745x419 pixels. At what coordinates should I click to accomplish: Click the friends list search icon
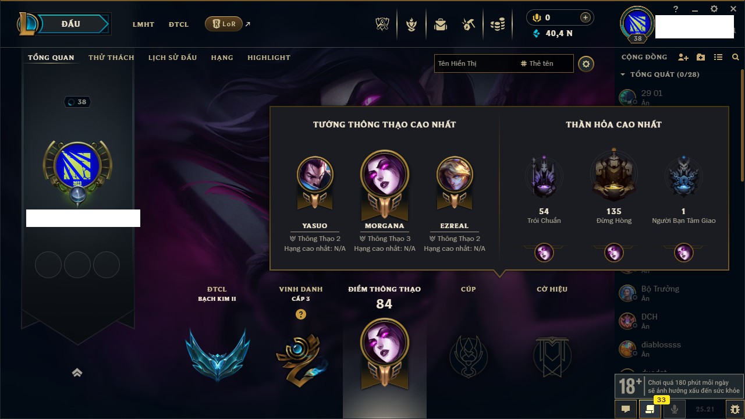coord(736,57)
